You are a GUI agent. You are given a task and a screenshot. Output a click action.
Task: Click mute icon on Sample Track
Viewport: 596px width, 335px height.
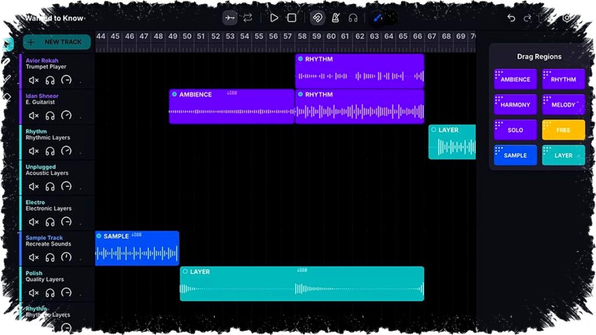click(x=33, y=258)
